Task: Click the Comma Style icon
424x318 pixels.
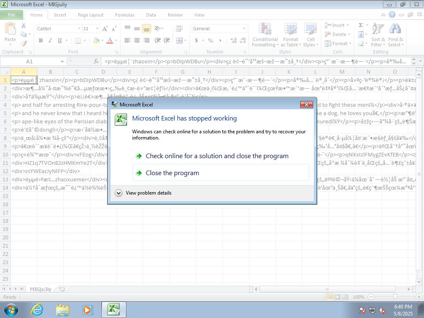Action: click(220, 41)
